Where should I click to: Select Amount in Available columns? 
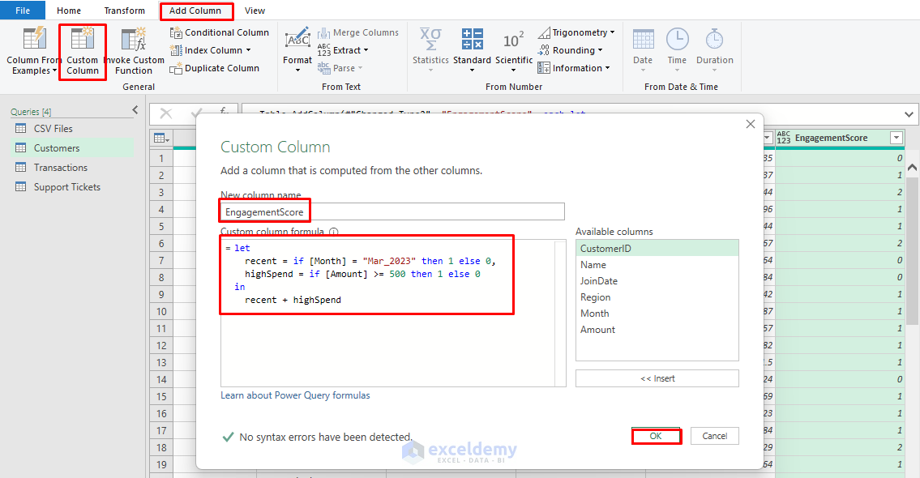click(x=657, y=330)
